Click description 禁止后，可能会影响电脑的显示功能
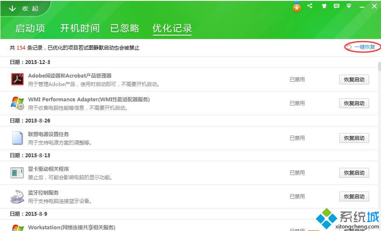Screen dimensions: 381x231 pos(70,178)
